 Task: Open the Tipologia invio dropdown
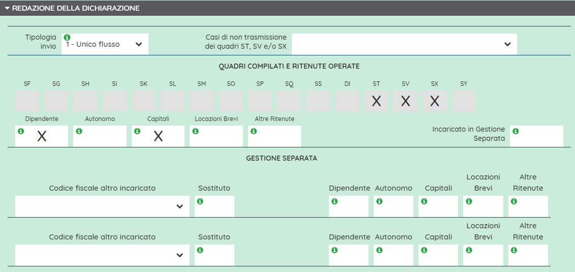(x=105, y=44)
